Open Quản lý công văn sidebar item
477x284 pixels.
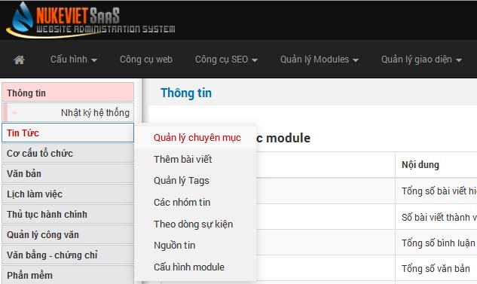coord(68,235)
